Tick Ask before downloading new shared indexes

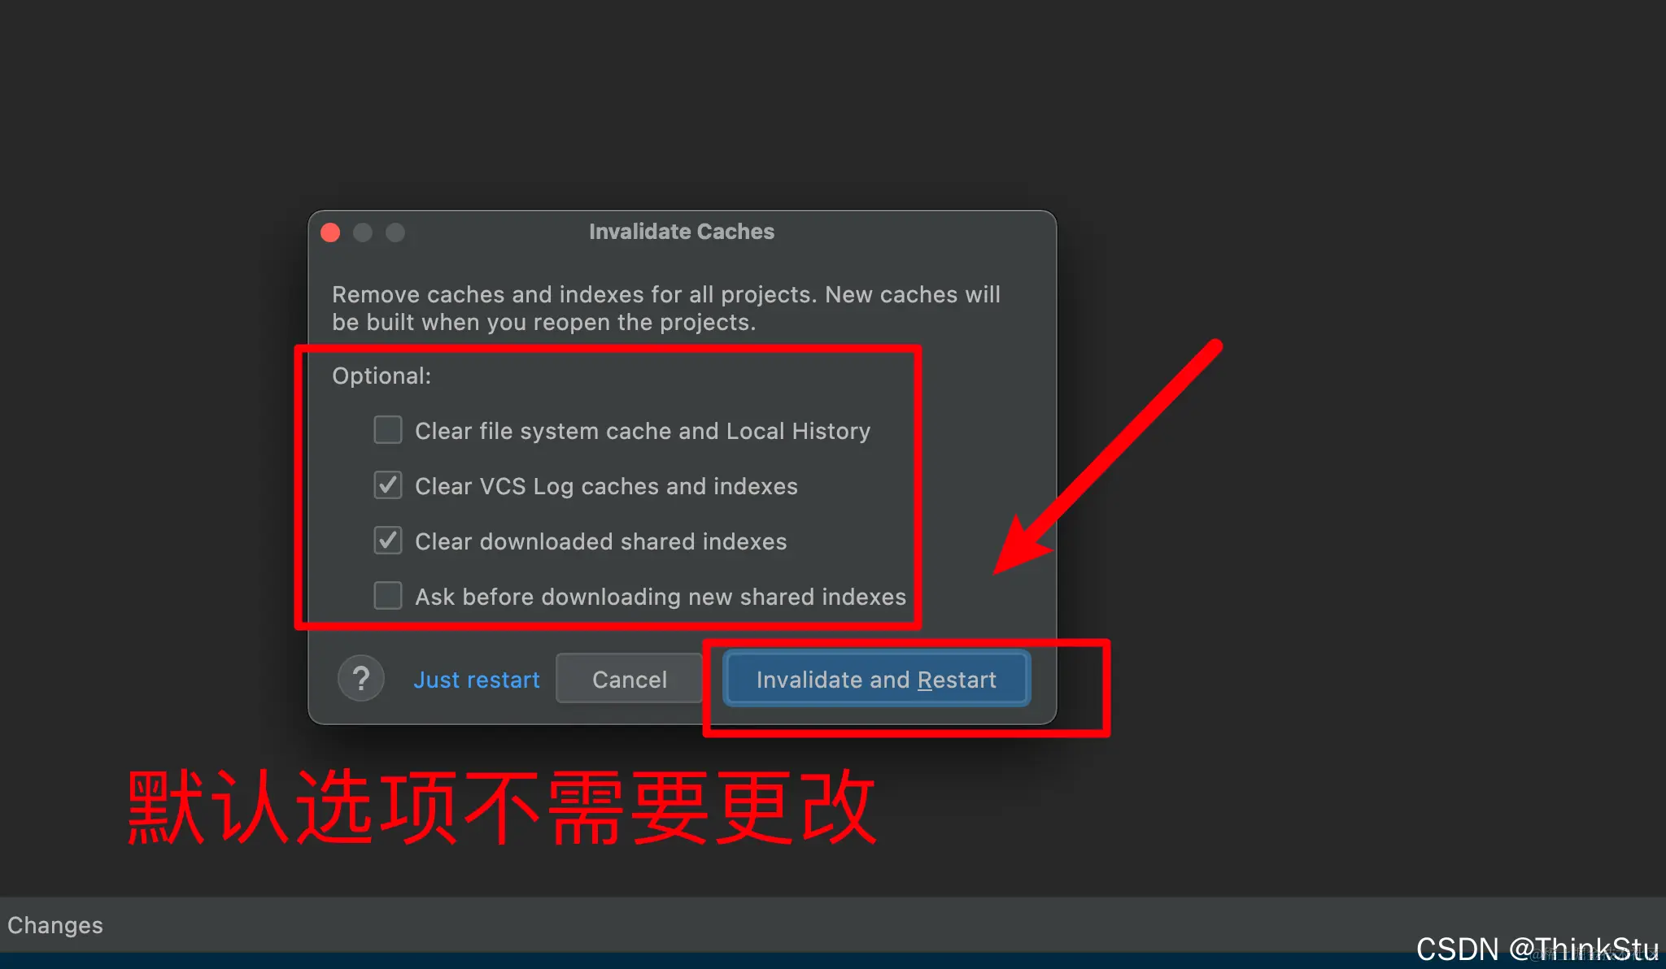(x=388, y=596)
